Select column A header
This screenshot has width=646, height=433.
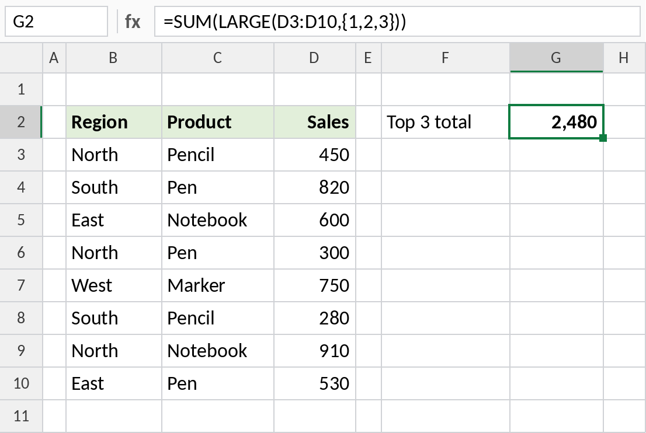(54, 58)
